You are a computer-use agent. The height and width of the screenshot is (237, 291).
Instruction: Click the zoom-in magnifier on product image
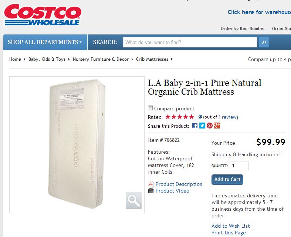(133, 200)
